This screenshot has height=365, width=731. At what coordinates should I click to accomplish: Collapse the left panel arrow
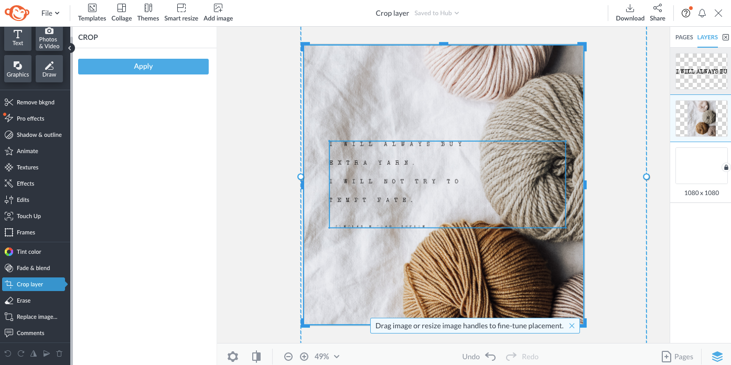70,48
